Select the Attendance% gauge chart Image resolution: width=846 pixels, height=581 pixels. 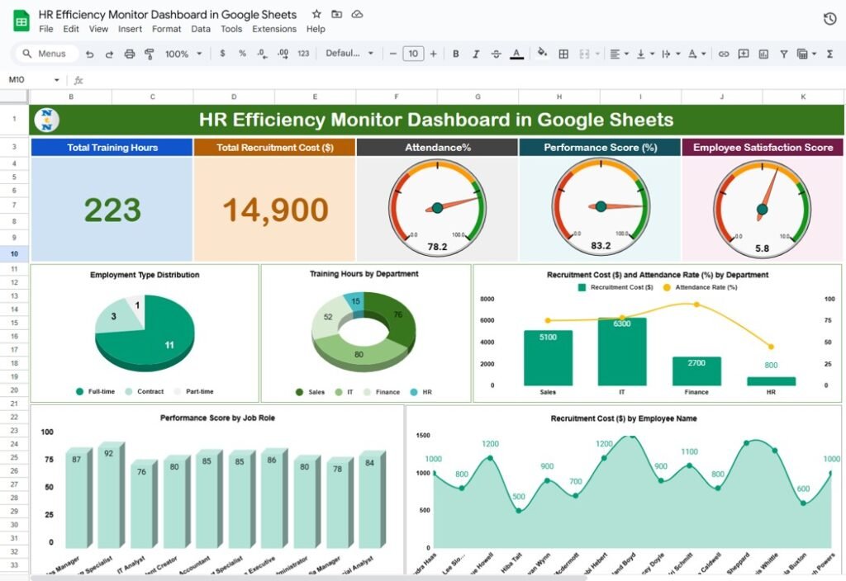point(437,207)
